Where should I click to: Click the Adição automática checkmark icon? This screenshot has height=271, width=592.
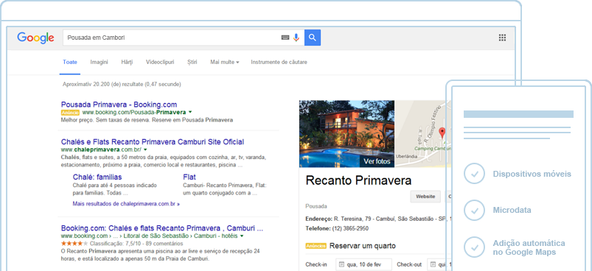[x=474, y=247]
